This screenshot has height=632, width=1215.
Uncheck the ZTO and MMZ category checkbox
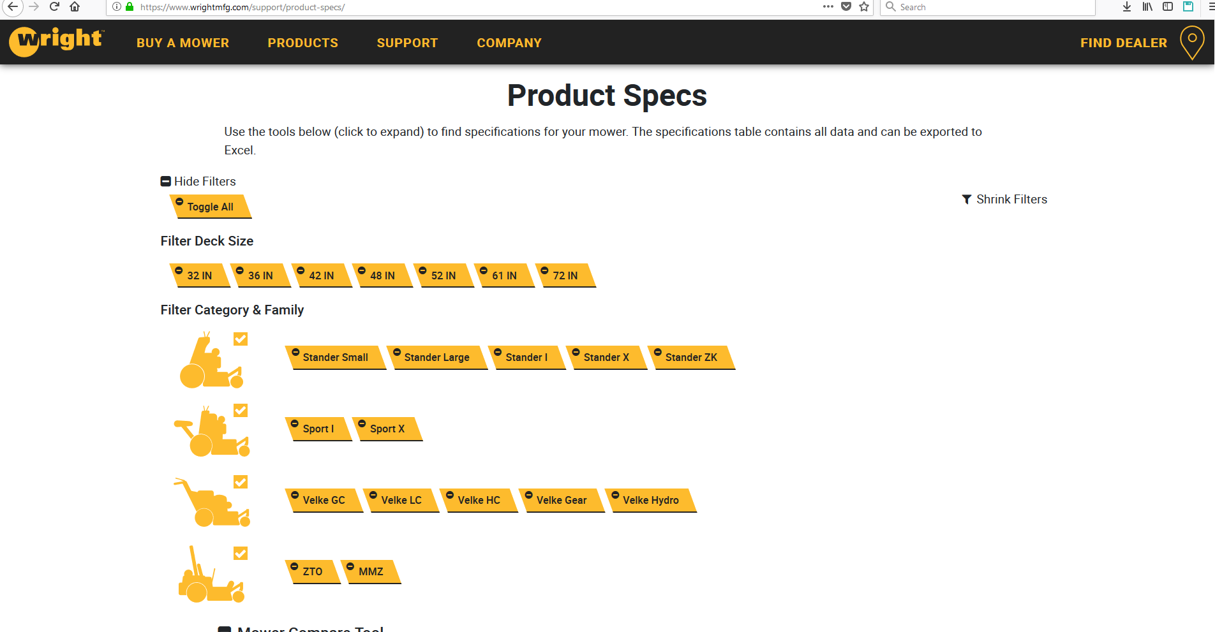click(241, 553)
